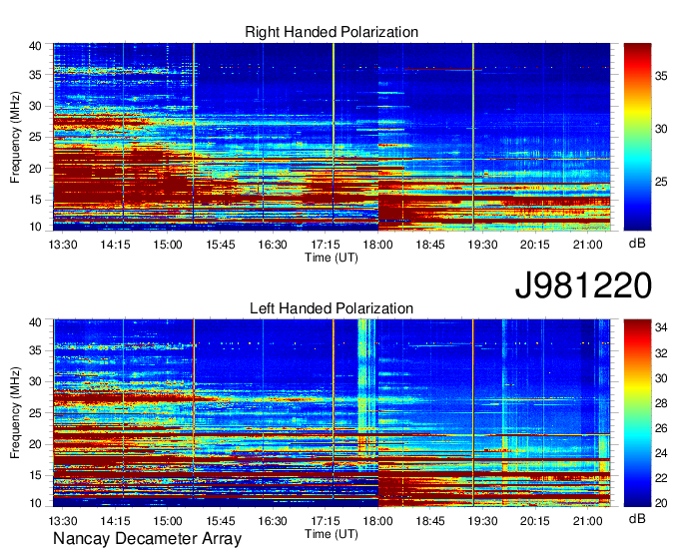679x551 pixels.
Task: Click the "Right Handed Polarization" plot title
Action: (332, 32)
